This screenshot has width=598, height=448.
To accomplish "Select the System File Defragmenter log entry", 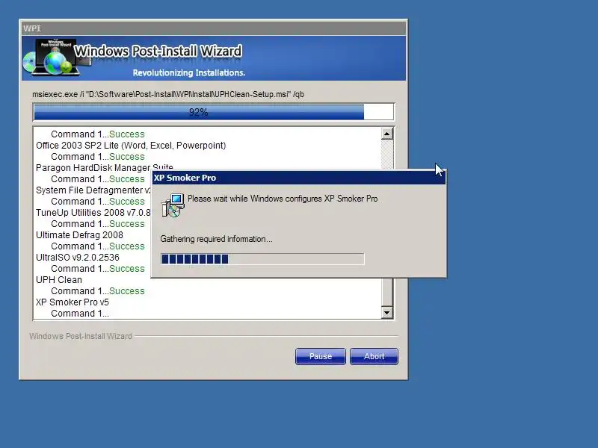I will [93, 190].
